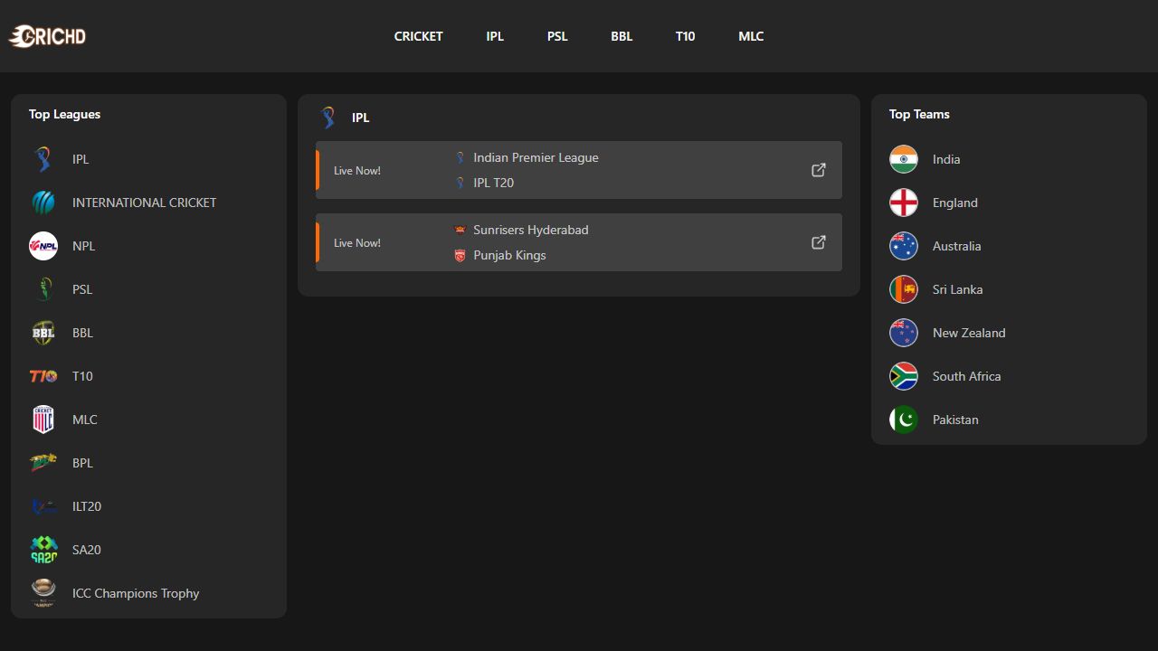
Task: Click the Australia flag icon
Action: (x=904, y=246)
